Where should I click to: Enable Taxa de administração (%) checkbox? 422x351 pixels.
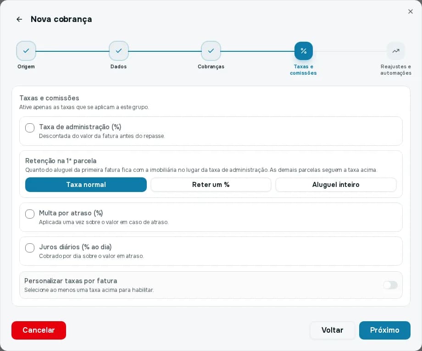(30, 128)
